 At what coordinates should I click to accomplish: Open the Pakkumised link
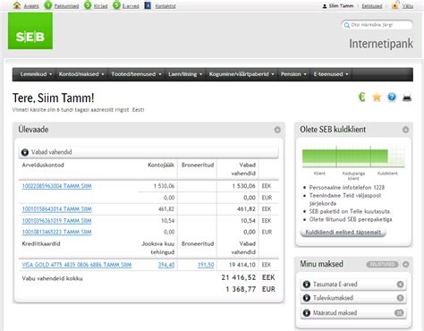[x=66, y=6]
